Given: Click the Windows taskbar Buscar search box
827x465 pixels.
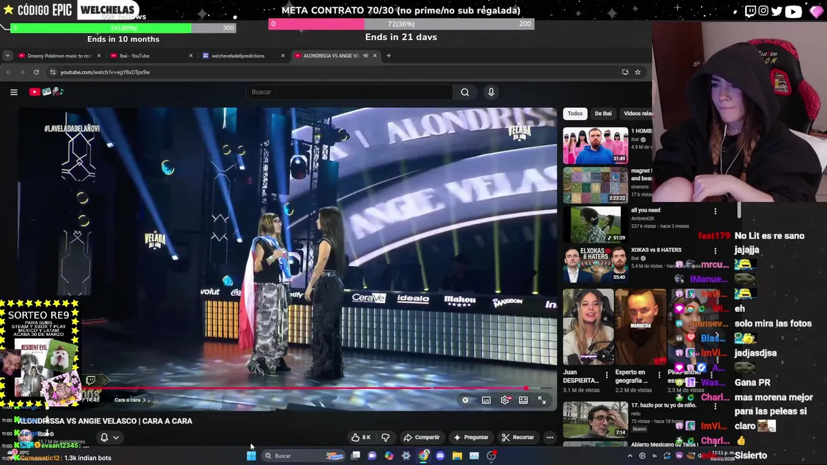Looking at the screenshot, I should coord(302,456).
